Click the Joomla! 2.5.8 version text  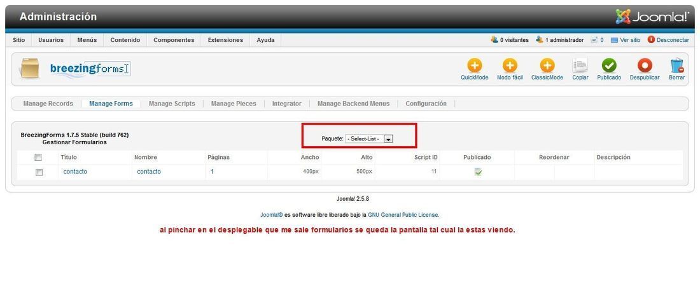[353, 199]
